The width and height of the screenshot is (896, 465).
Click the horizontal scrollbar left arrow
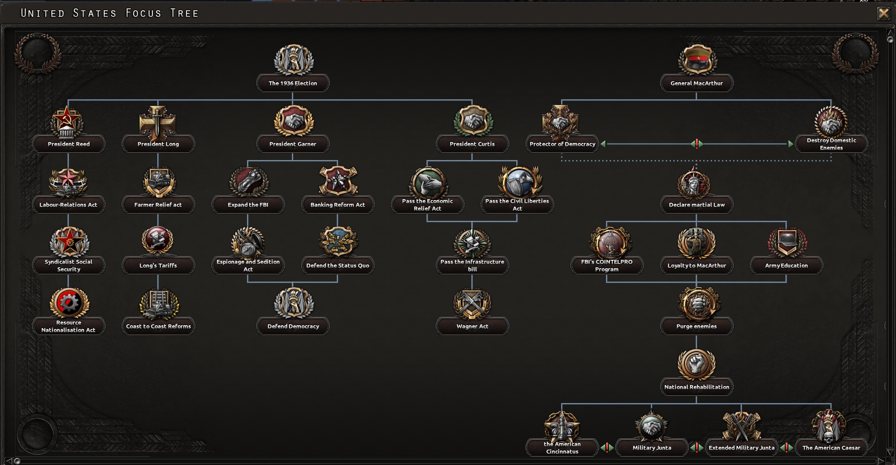click(x=8, y=461)
